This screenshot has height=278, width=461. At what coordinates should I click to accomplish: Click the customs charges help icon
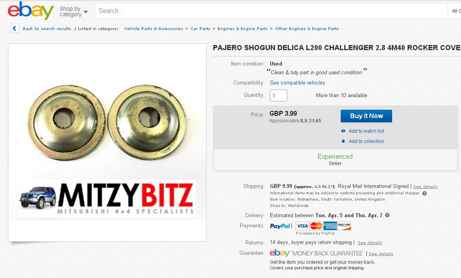coord(424,193)
